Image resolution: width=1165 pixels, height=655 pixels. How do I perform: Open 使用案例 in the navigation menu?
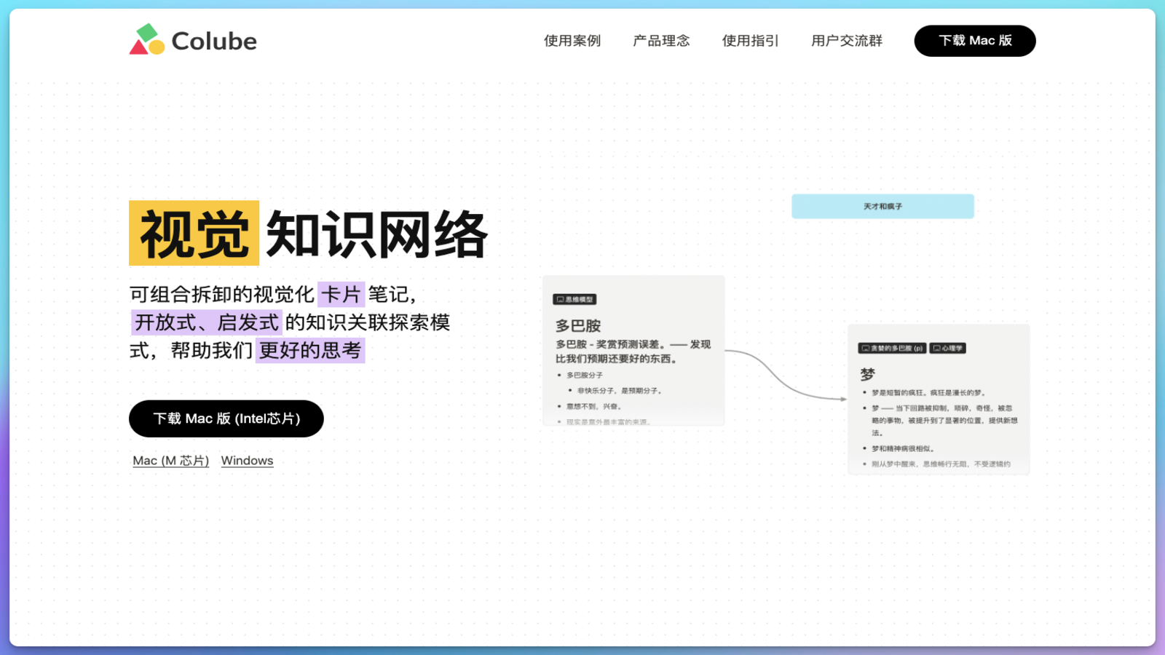(x=572, y=41)
